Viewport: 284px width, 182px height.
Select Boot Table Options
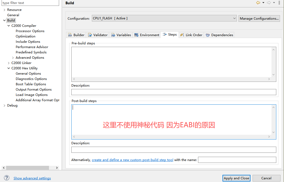31,84
